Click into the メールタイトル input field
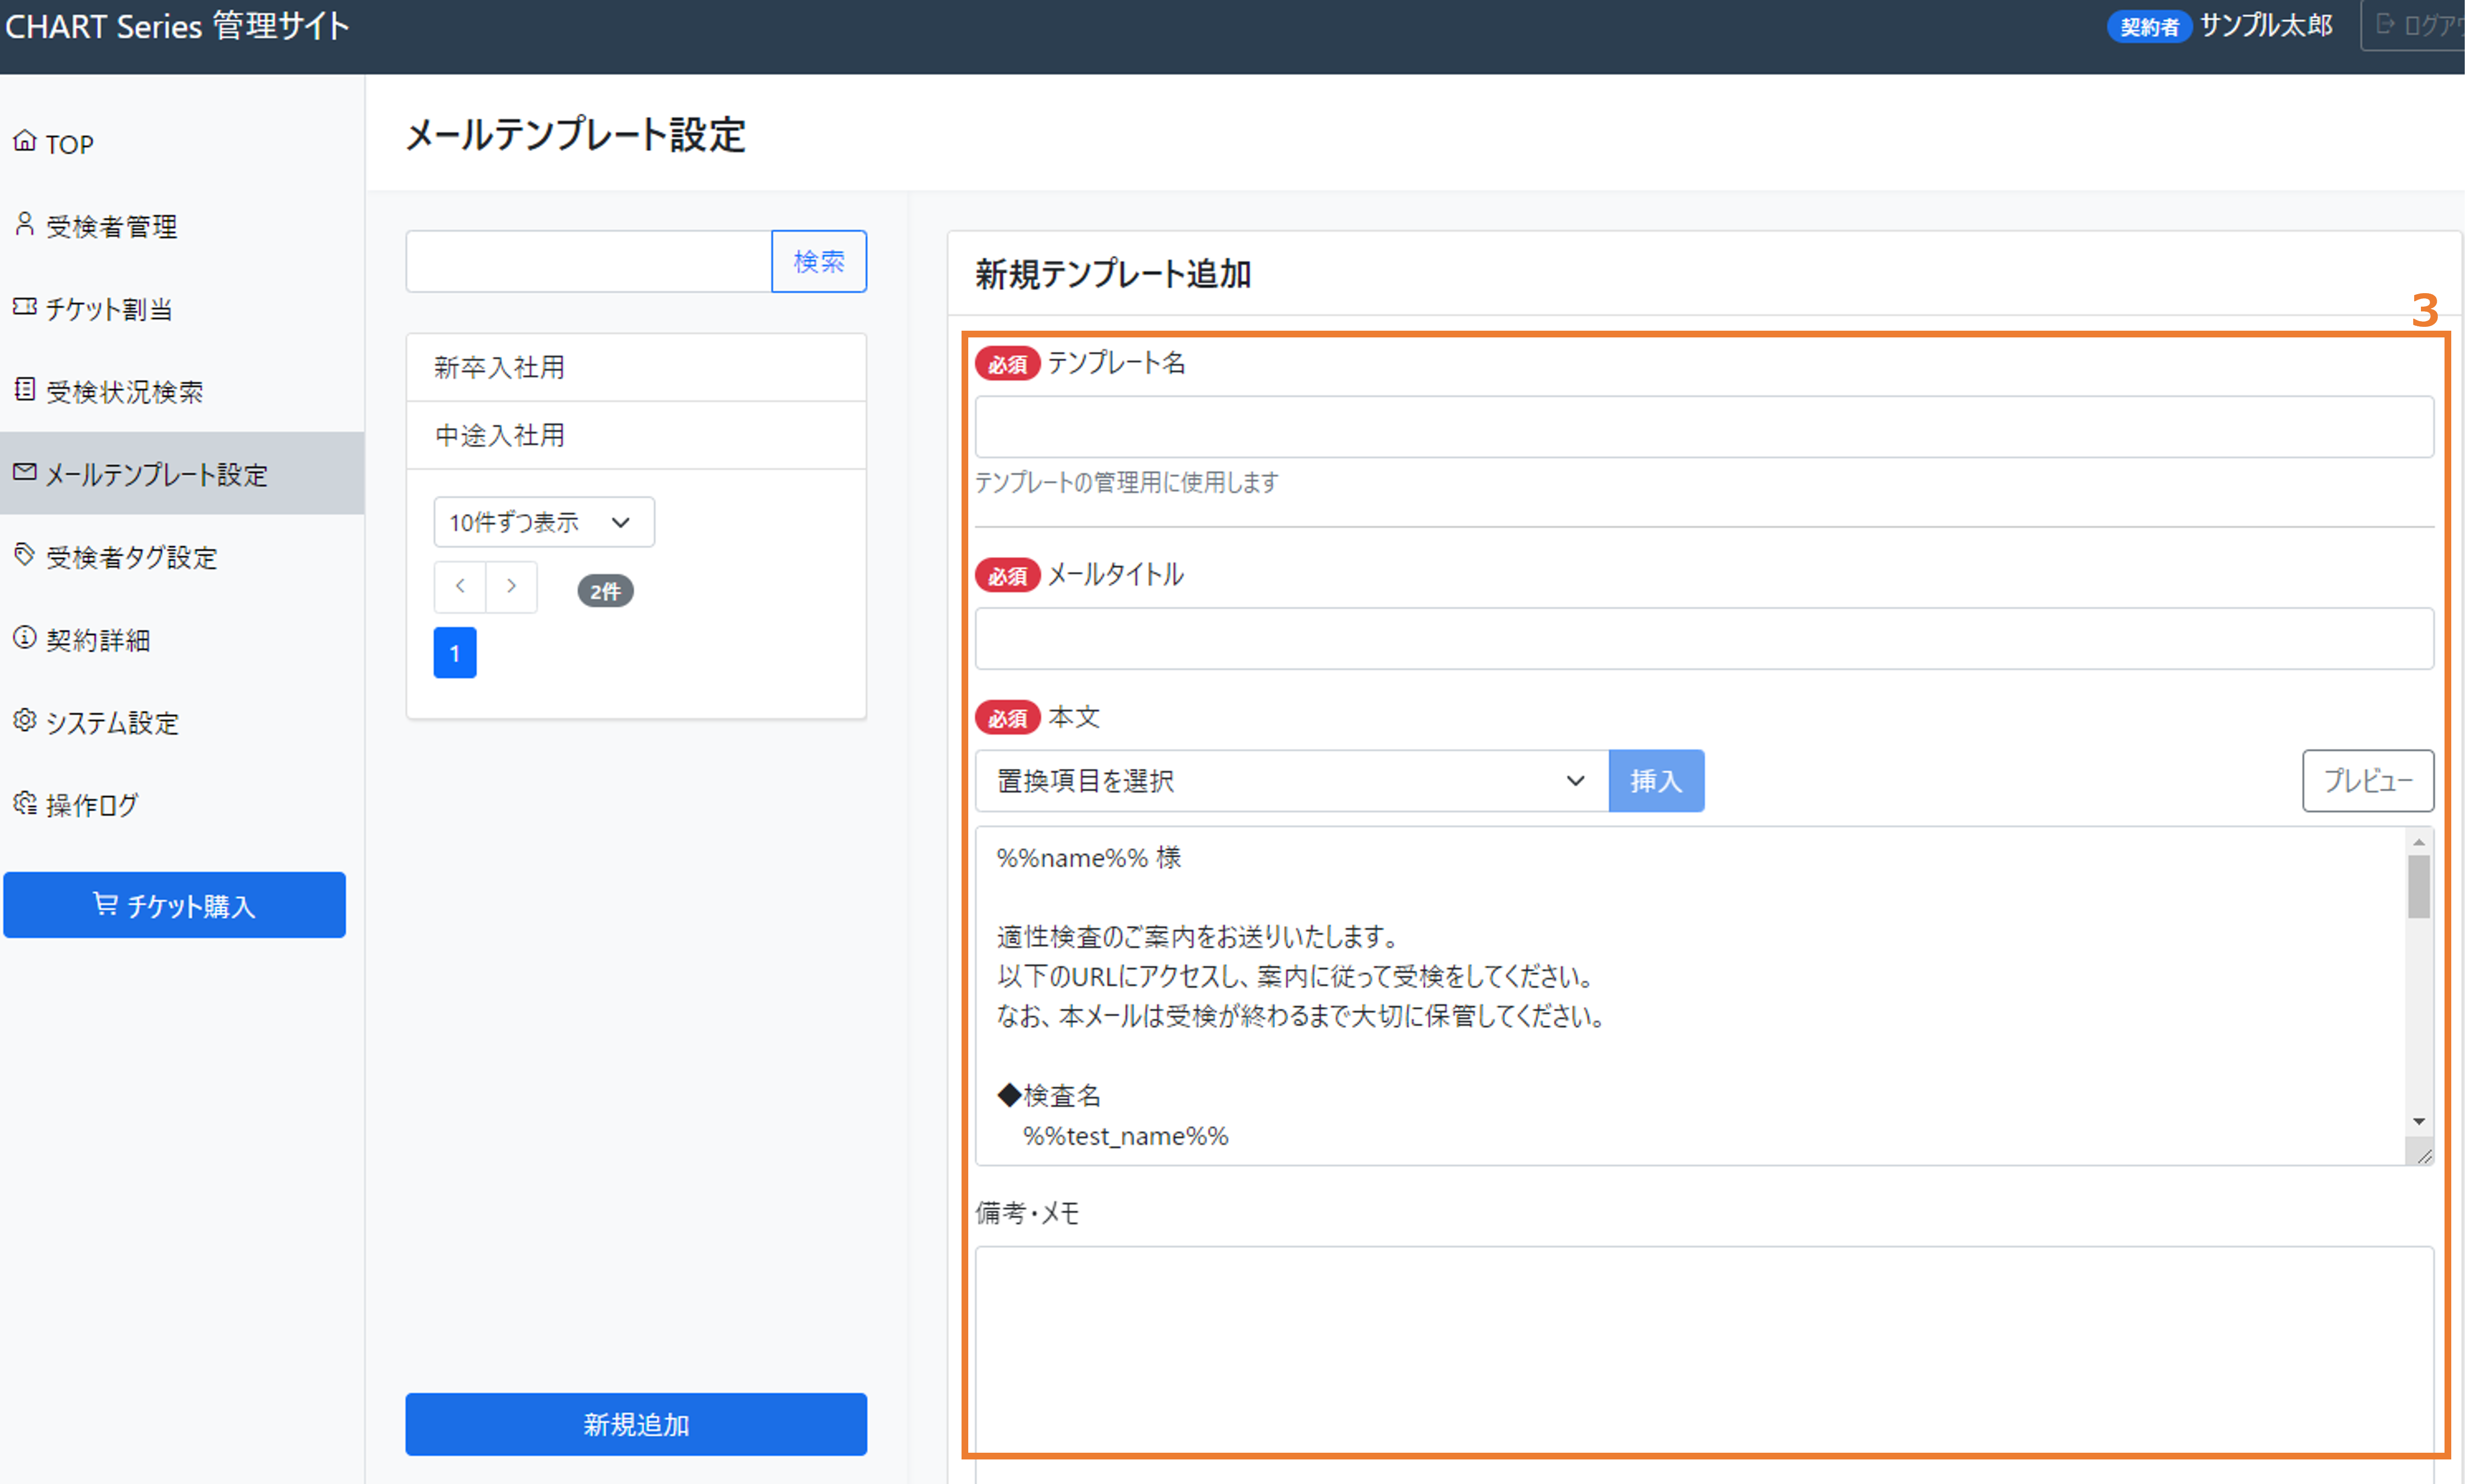Screen dimensions: 2484x1484 1705,639
